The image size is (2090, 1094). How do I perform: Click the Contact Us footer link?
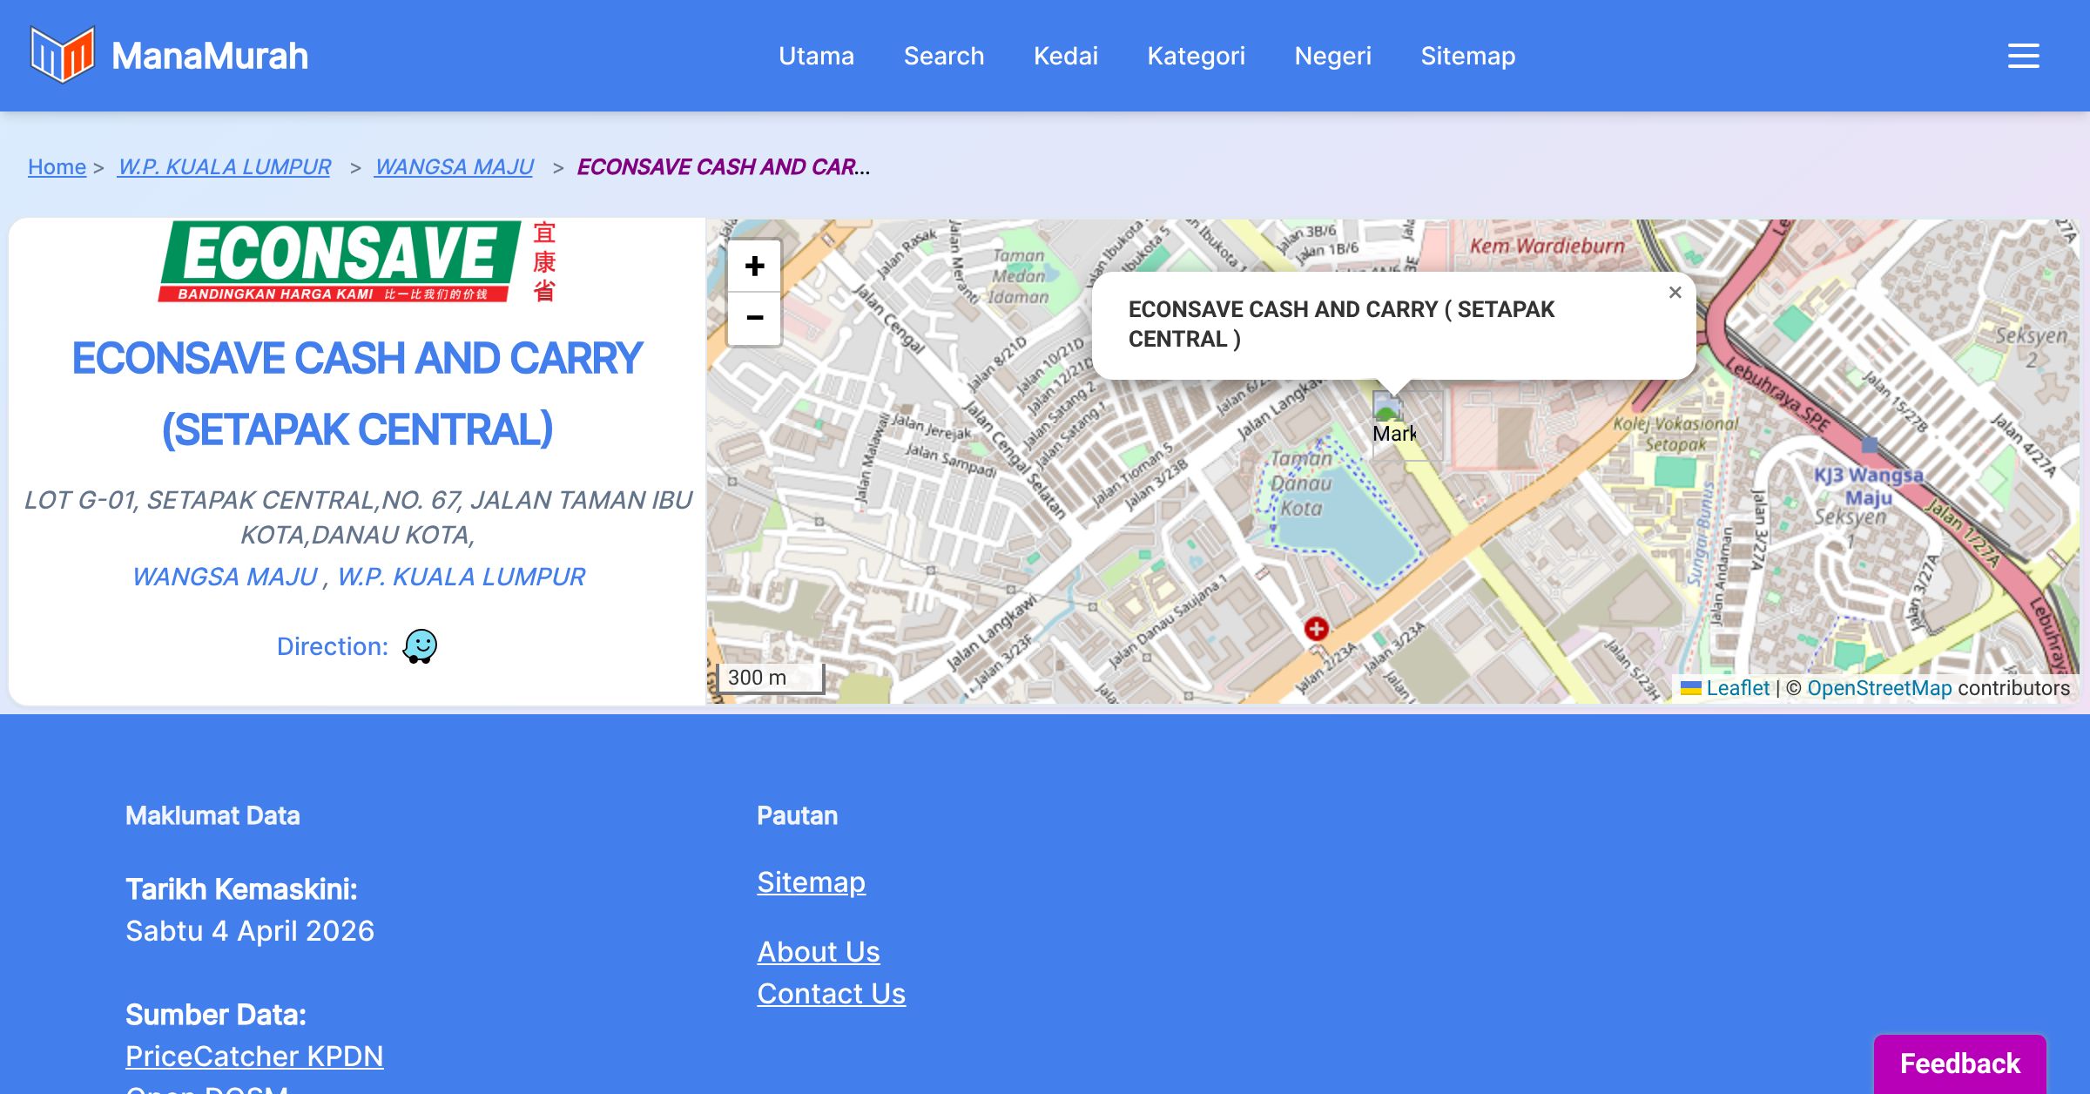point(831,993)
